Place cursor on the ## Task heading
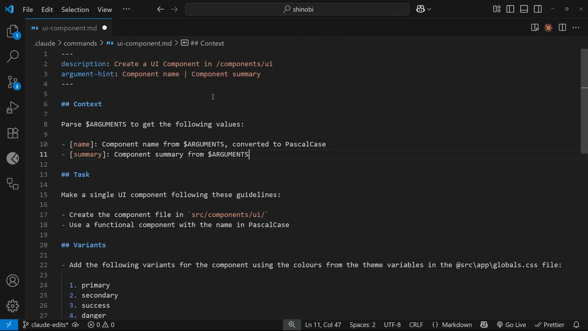The width and height of the screenshot is (588, 331). pyautogui.click(x=75, y=175)
